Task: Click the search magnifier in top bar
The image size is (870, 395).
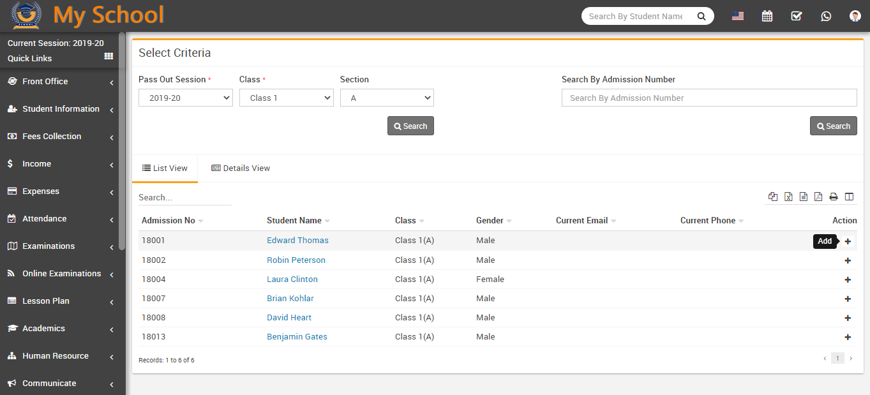Action: tap(701, 16)
